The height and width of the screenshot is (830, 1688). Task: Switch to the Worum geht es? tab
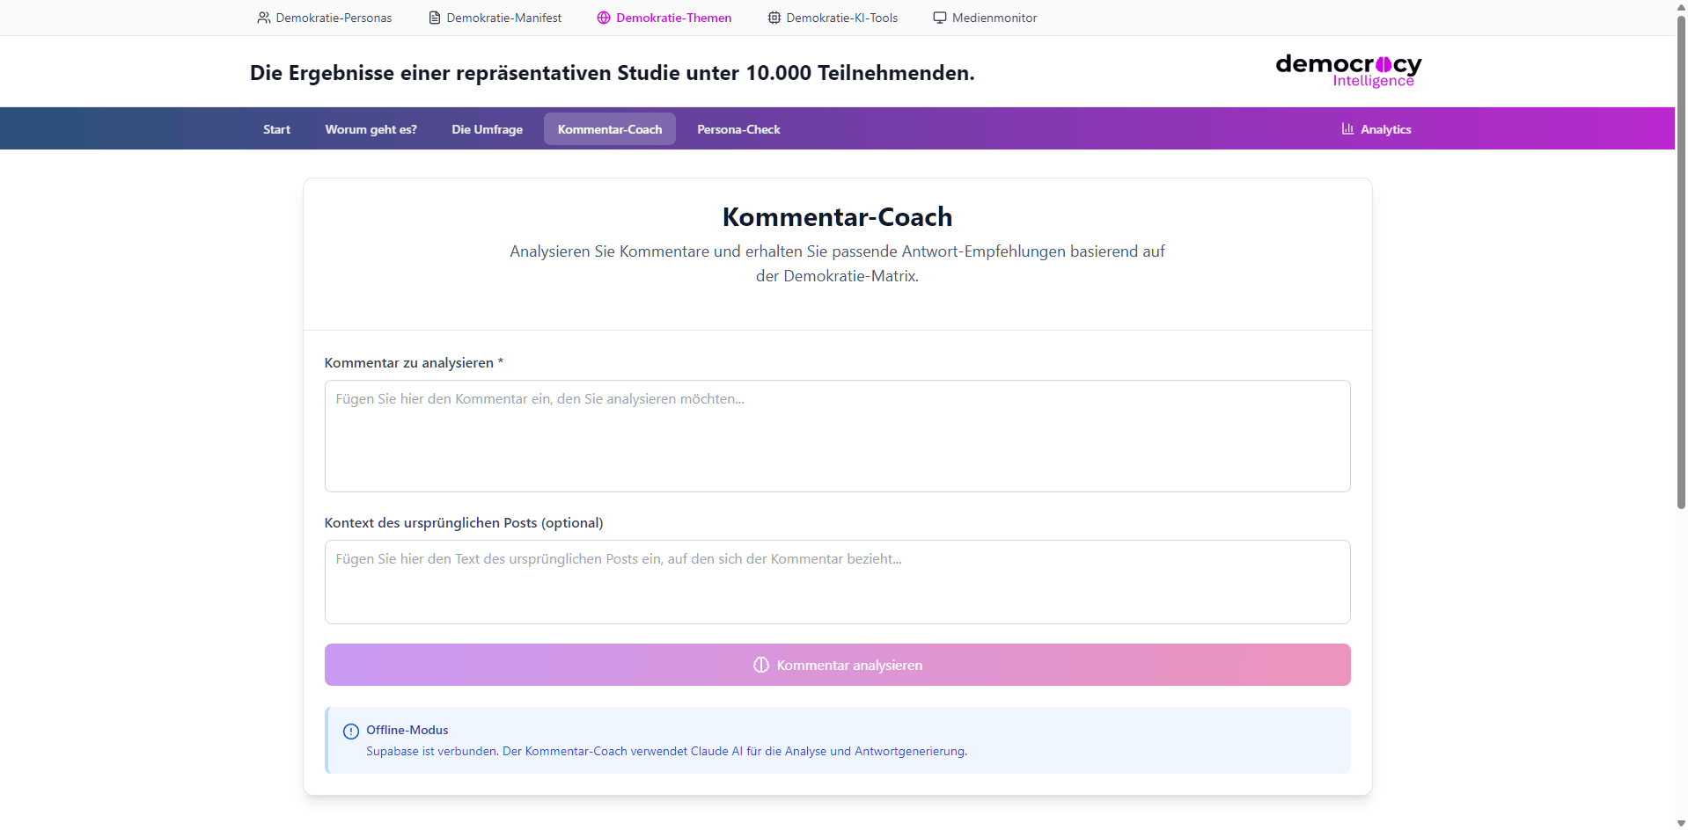coord(371,129)
